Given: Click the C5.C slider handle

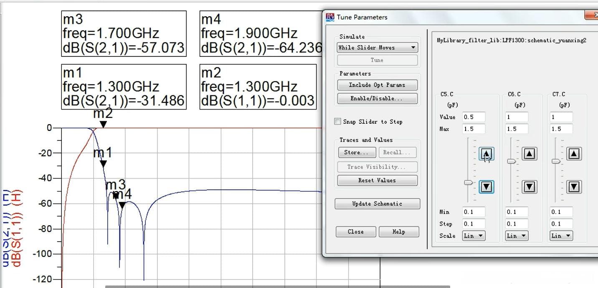Looking at the screenshot, I should tap(469, 182).
